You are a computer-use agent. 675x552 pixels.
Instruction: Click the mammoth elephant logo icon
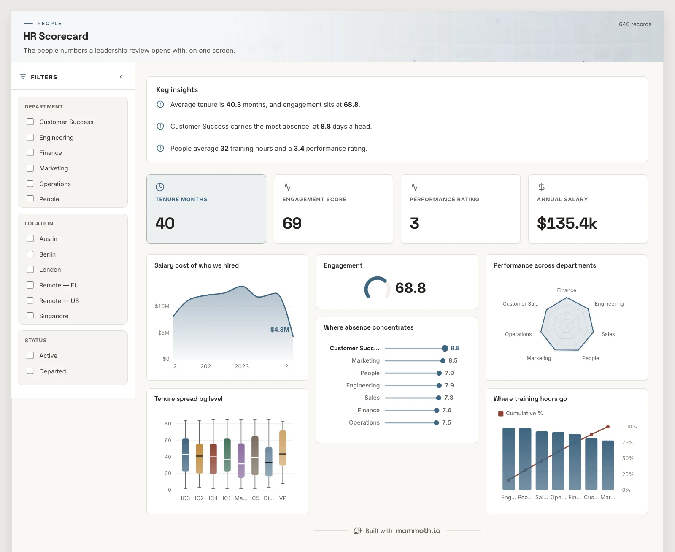tap(358, 530)
